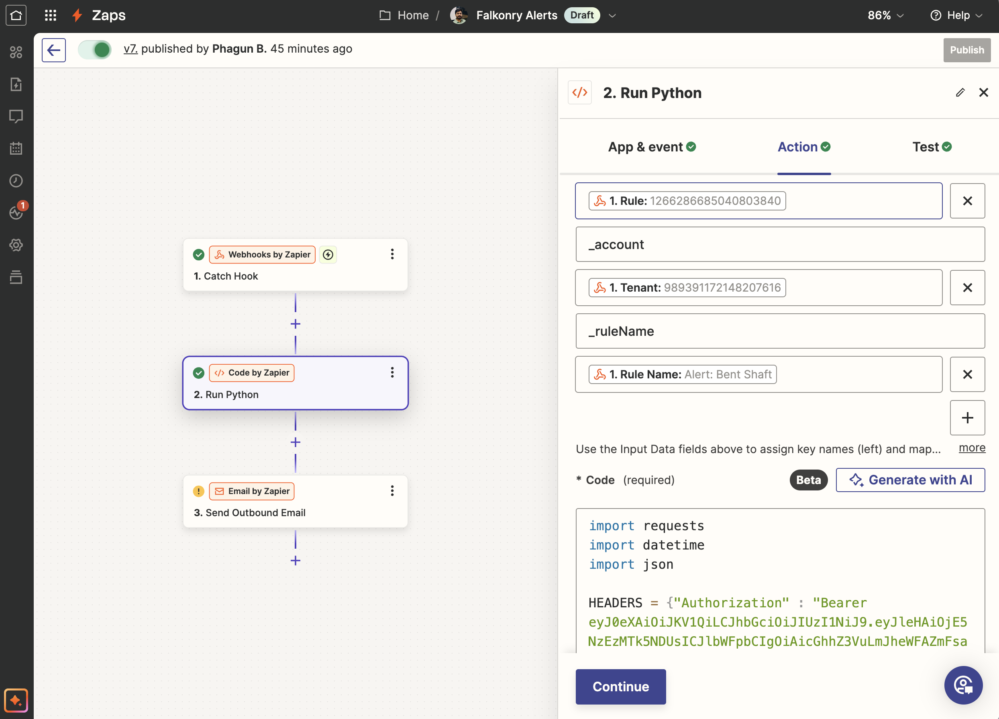
Task: Edit the _ruleName key field
Action: tap(780, 331)
